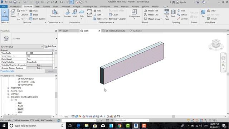Click Edit for Visibility/Graphics Overrides
The width and height of the screenshot is (229, 129).
39,65
